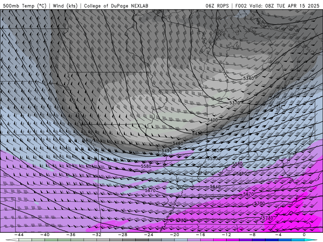Click the 5400 contour label
This screenshot has height=242, width=323.
click(212, 120)
